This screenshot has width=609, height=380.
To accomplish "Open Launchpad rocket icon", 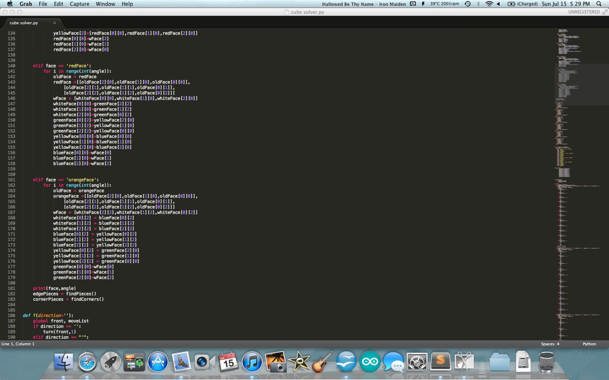I will coord(111,361).
